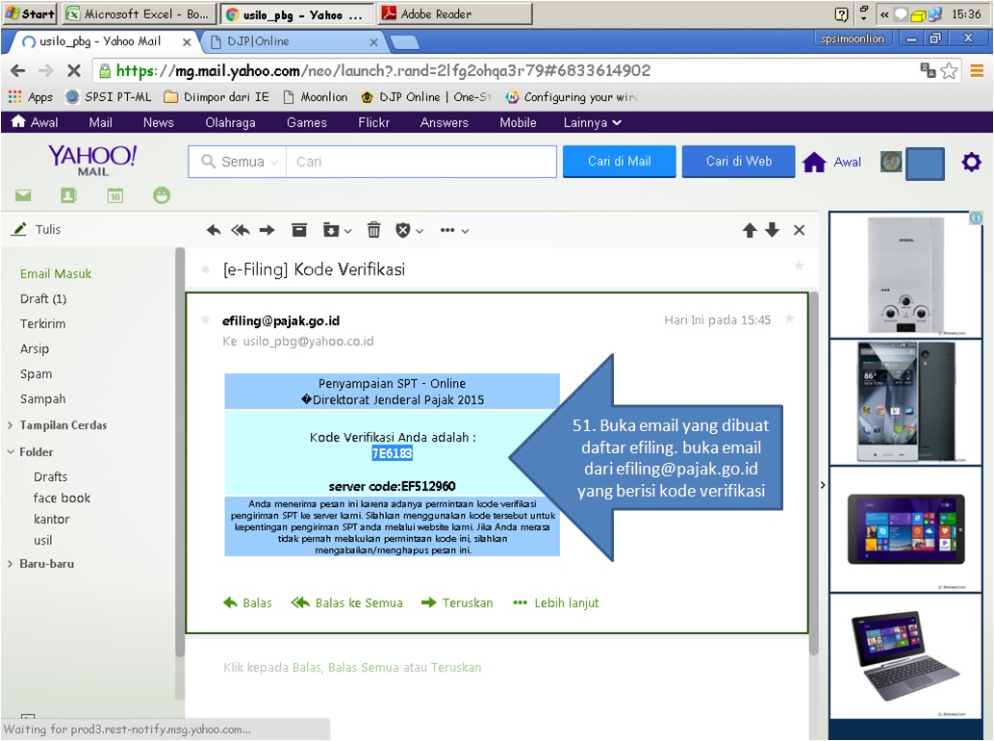
Task: Expand the Lainnya menu in Yahoo navigation
Action: click(592, 122)
